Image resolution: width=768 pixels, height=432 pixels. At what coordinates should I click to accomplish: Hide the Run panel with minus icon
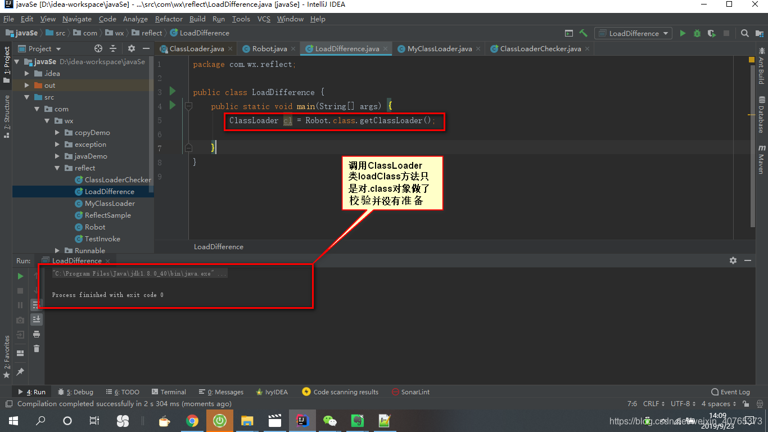tap(748, 260)
